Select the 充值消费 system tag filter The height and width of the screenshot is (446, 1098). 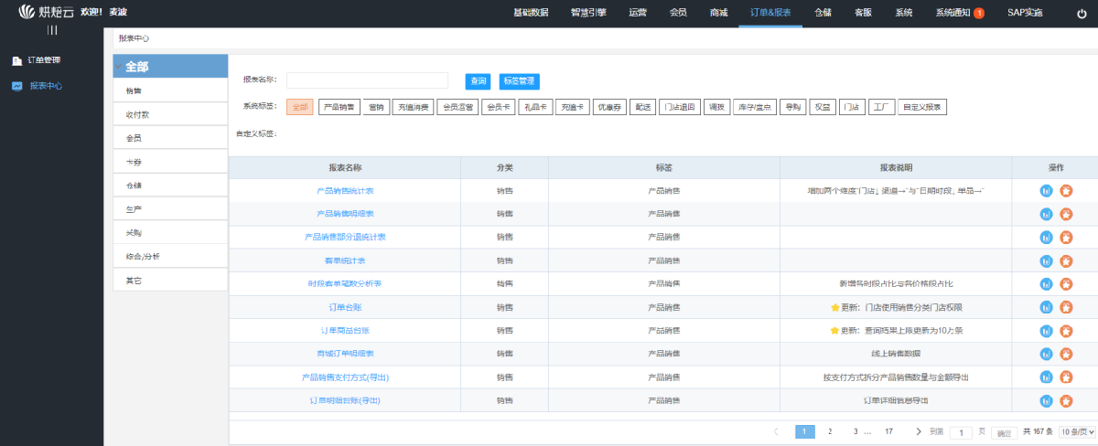pyautogui.click(x=413, y=107)
